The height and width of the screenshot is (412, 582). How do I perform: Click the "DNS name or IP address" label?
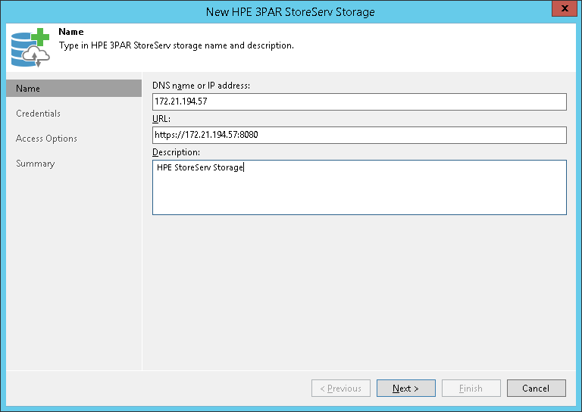point(201,86)
